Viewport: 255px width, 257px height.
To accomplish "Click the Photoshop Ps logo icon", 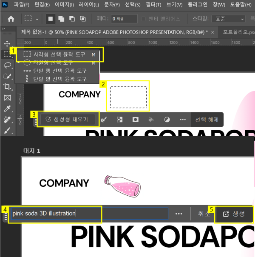I will 5,5.
